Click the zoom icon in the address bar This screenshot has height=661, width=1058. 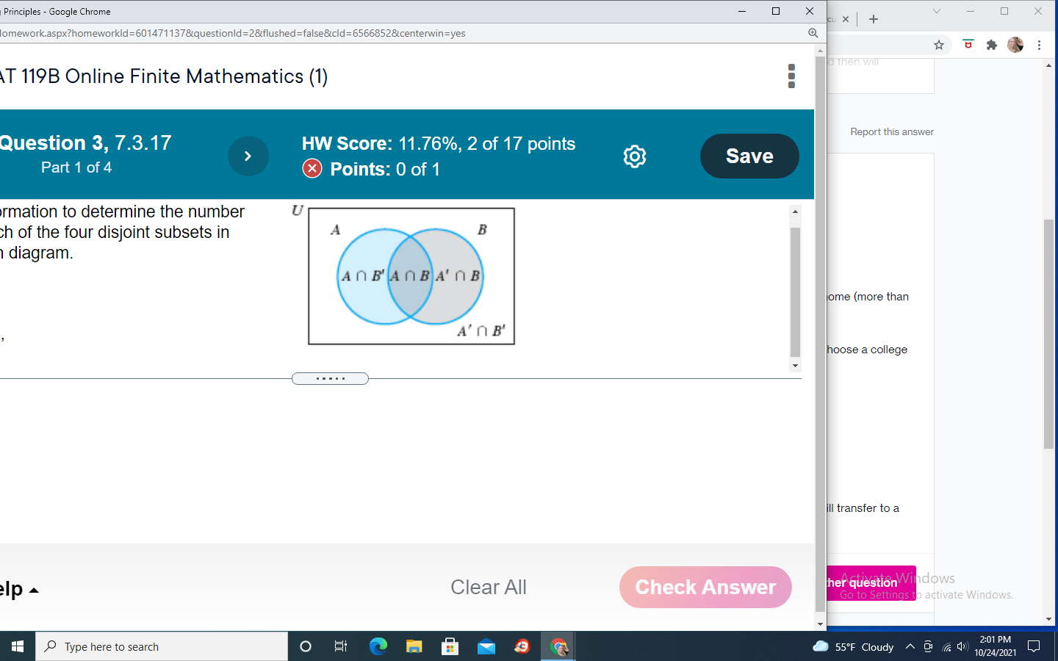click(813, 33)
